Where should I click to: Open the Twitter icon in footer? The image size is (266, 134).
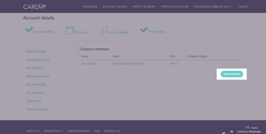point(223,133)
